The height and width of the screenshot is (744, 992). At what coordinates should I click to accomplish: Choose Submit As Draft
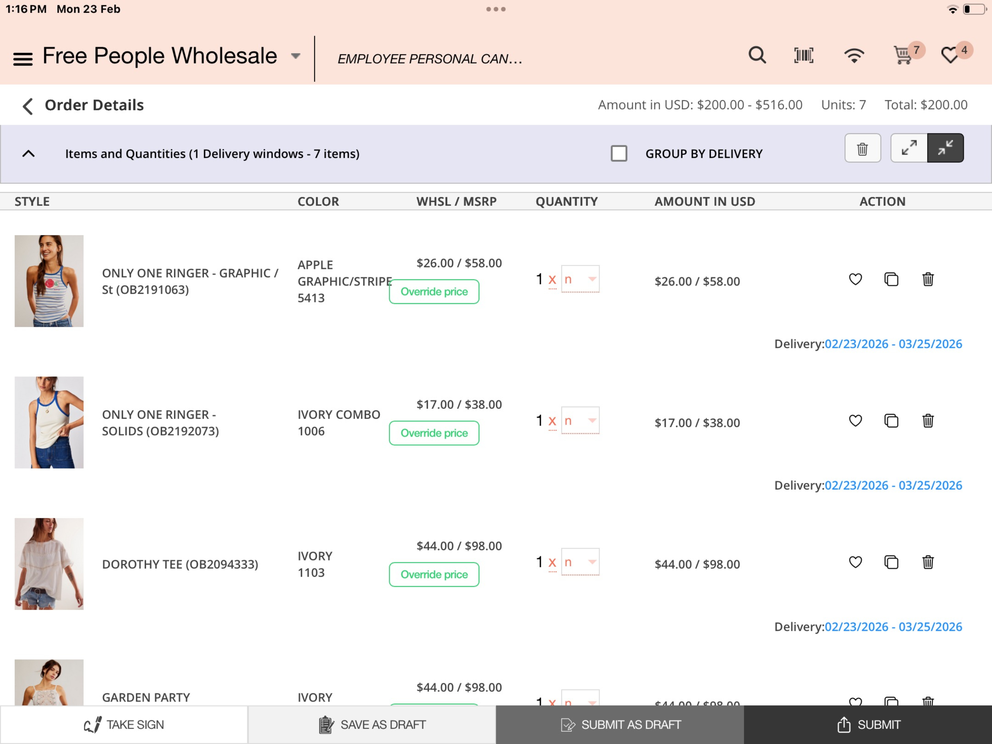point(620,724)
